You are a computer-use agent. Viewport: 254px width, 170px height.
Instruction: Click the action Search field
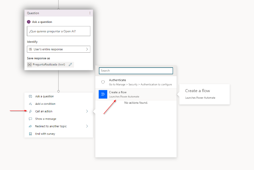coord(136,71)
